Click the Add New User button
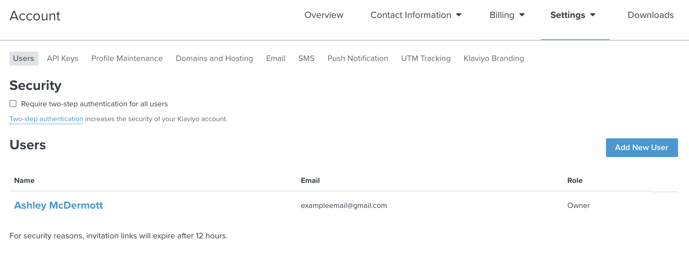The width and height of the screenshot is (689, 254). (x=642, y=148)
